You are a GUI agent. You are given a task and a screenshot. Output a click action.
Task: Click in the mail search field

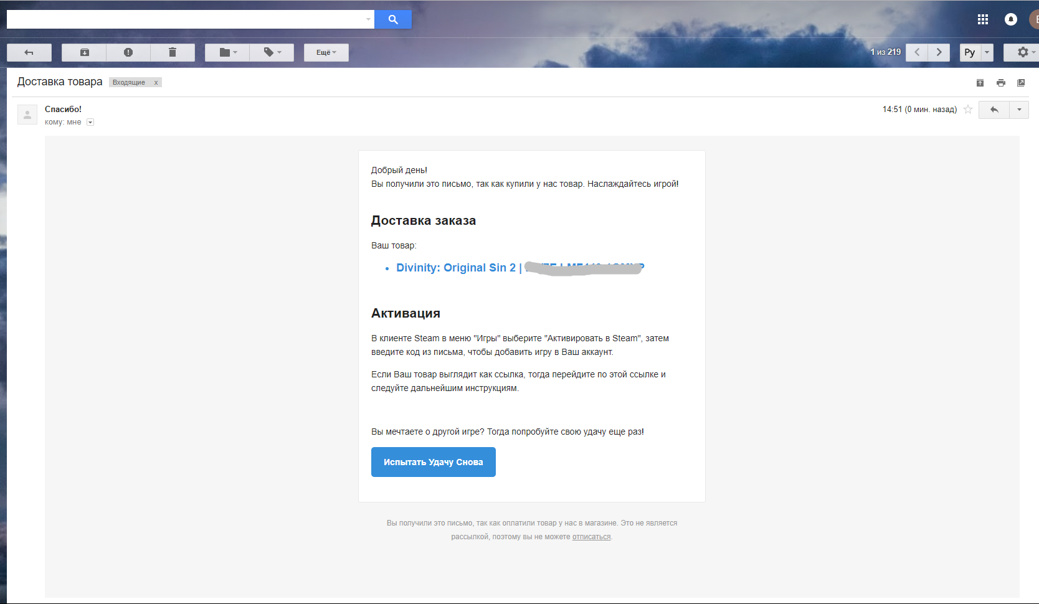click(187, 19)
